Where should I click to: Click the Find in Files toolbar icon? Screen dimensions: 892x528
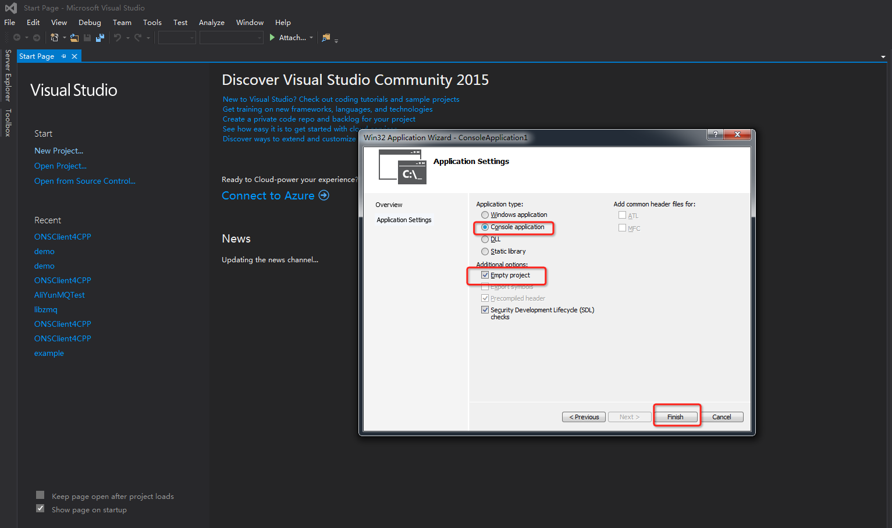(326, 37)
